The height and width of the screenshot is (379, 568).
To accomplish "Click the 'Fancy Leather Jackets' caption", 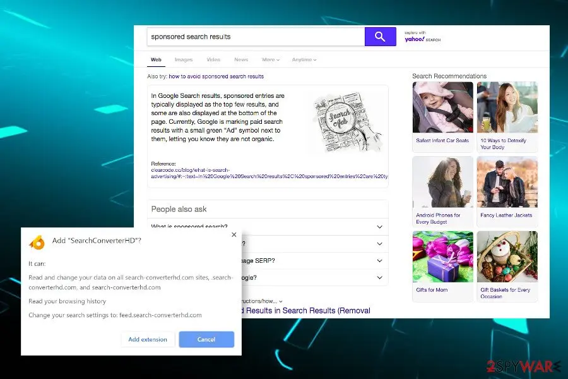I will coord(506,215).
